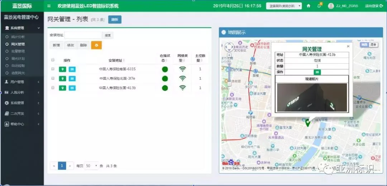Image resolution: width=387 pixels, height=186 pixels.
Task: Open 统计分析 in the sidebar menu
Action: [18, 37]
